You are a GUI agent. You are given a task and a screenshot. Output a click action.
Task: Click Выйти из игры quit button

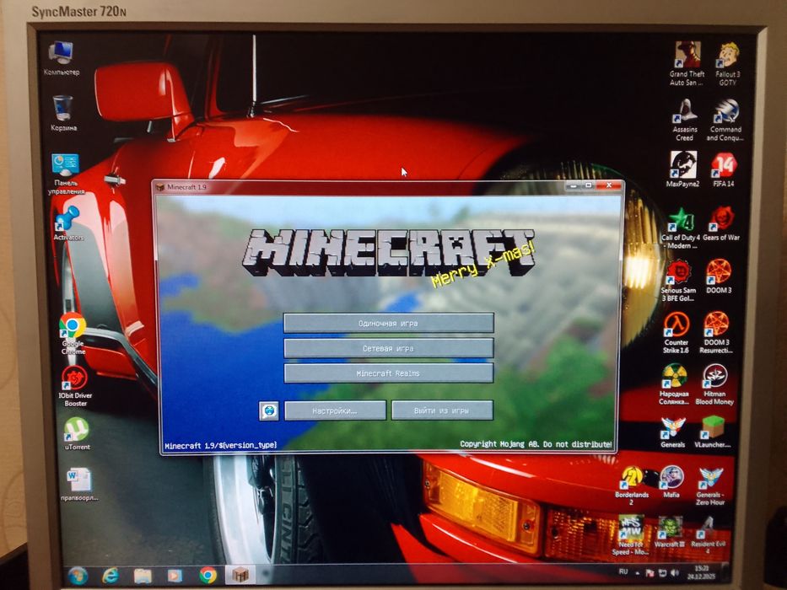click(x=442, y=410)
